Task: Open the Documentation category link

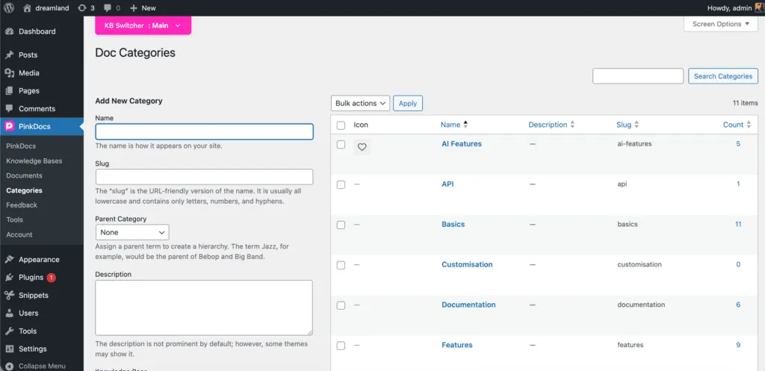Action: [468, 305]
